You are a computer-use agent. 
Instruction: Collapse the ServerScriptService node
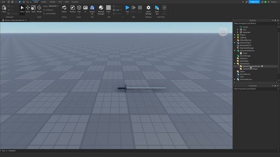click(x=235, y=51)
